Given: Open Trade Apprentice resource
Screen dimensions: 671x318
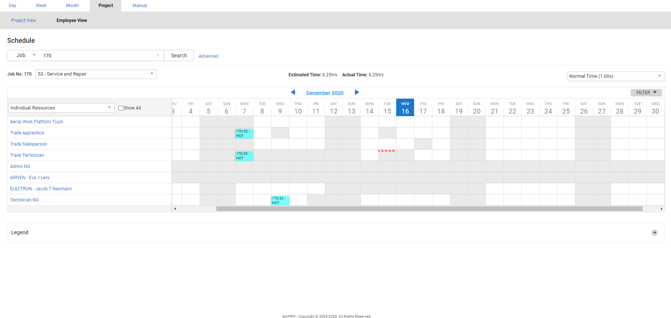Looking at the screenshot, I should 27,133.
